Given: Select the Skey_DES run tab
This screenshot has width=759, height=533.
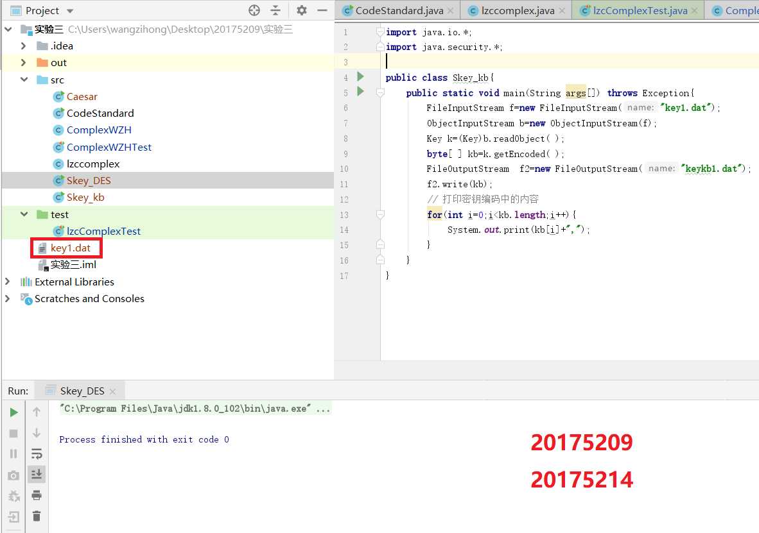Looking at the screenshot, I should [82, 391].
